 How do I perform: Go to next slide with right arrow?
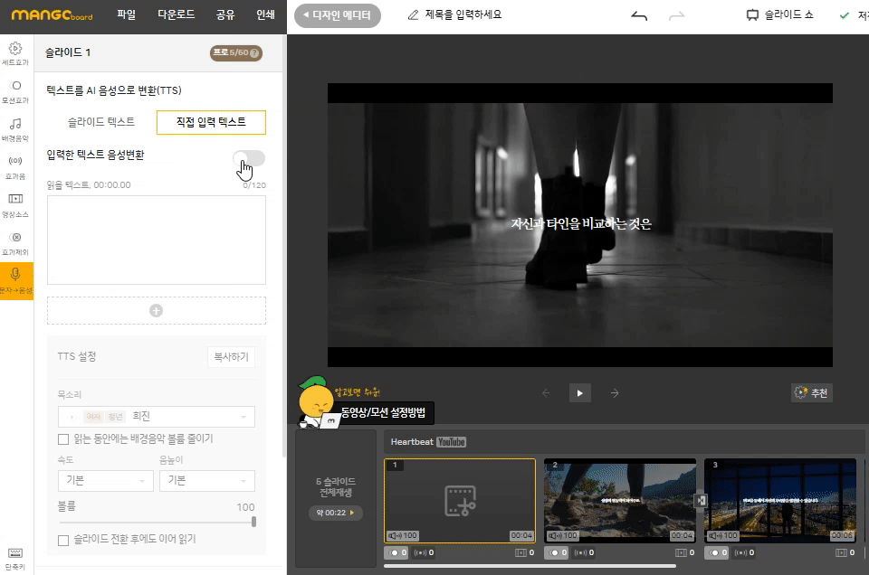pos(615,393)
